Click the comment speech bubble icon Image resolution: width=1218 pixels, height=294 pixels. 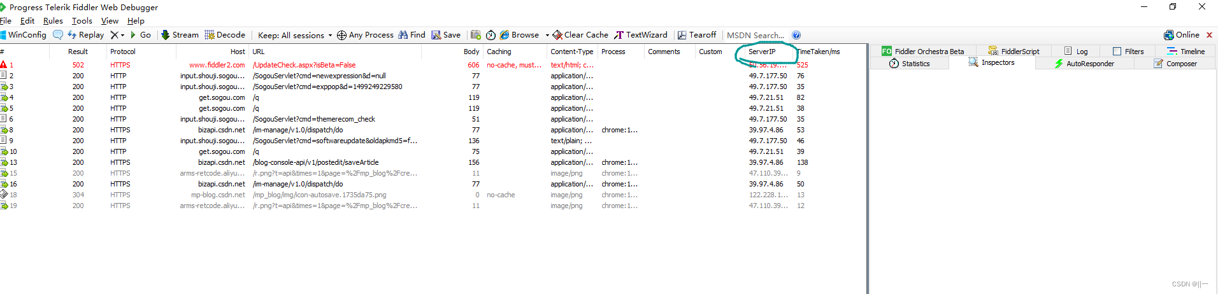click(58, 35)
